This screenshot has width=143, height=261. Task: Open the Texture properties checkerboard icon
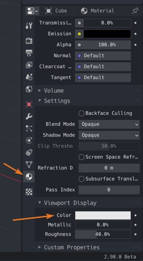click(29, 192)
